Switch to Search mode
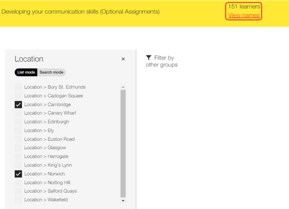Screen dimensions: 289x209 coord(51,72)
